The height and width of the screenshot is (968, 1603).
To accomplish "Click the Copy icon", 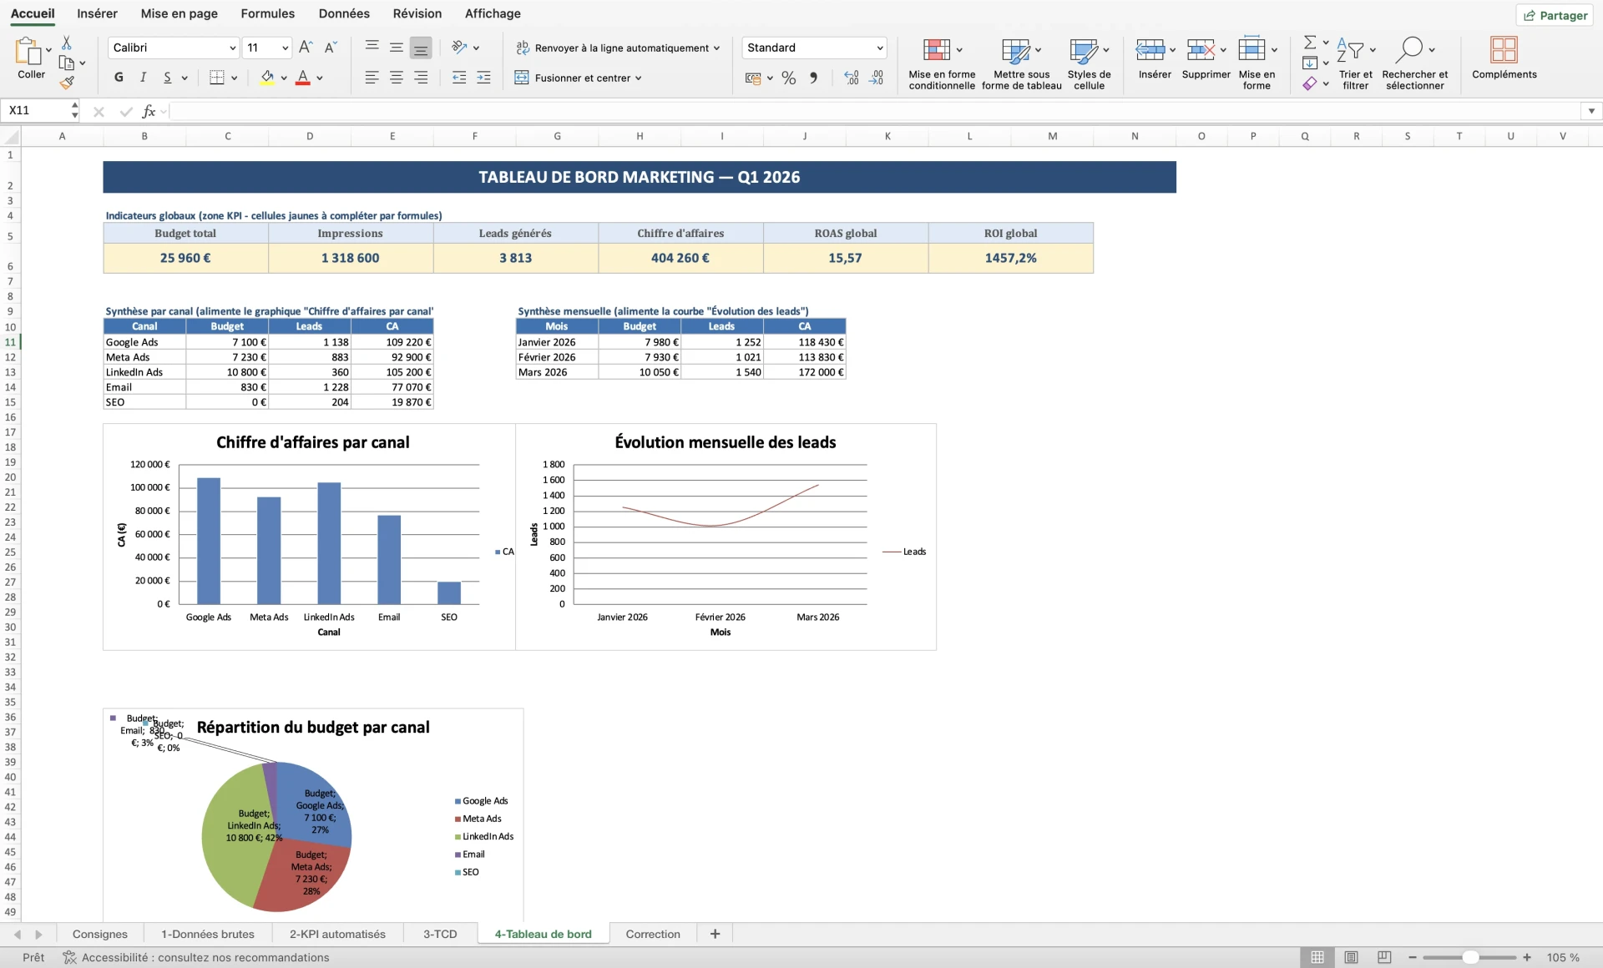I will coord(67,63).
